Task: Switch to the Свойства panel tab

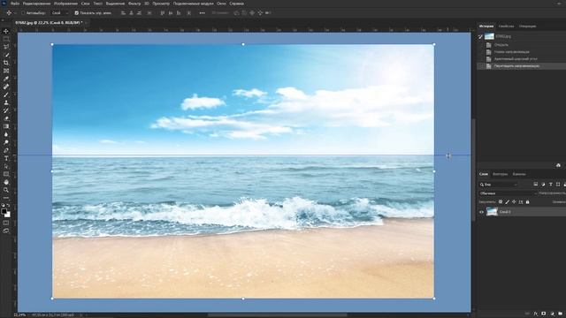Action: [506, 26]
